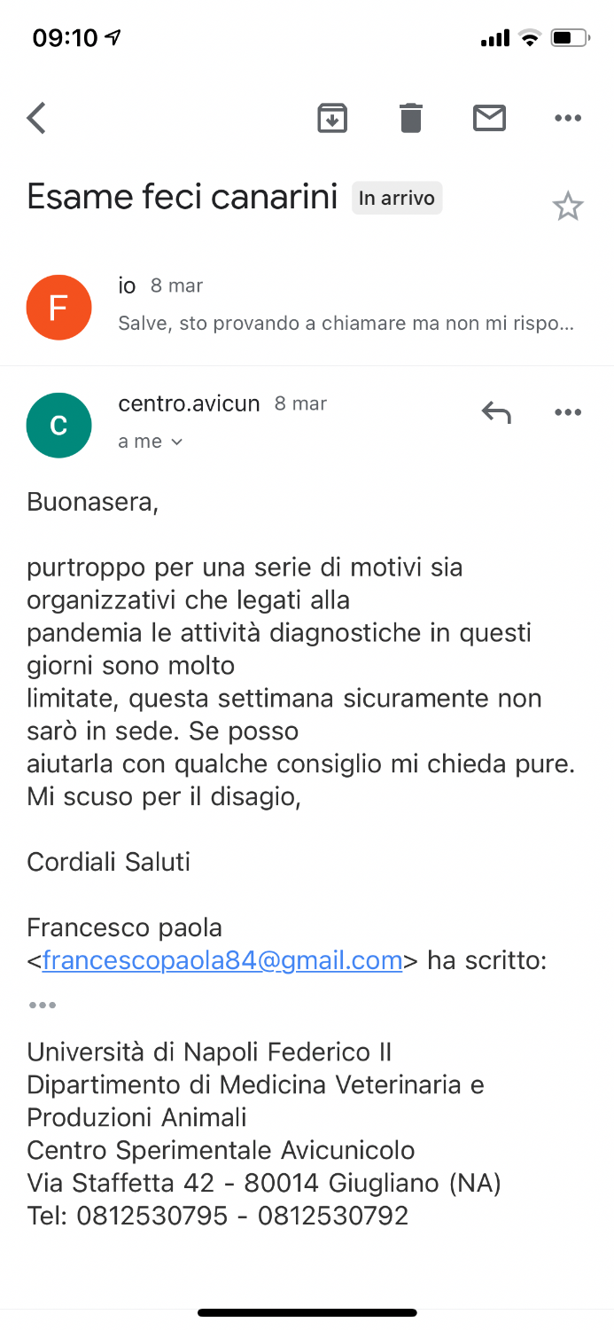
Task: Tap orange F sender avatar
Action: (x=58, y=308)
